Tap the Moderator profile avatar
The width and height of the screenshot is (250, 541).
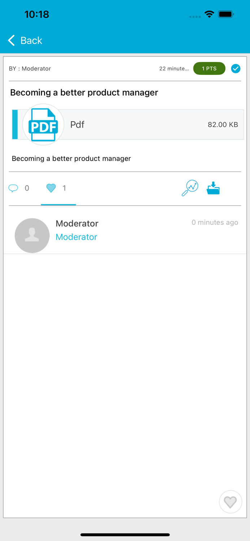(x=32, y=235)
